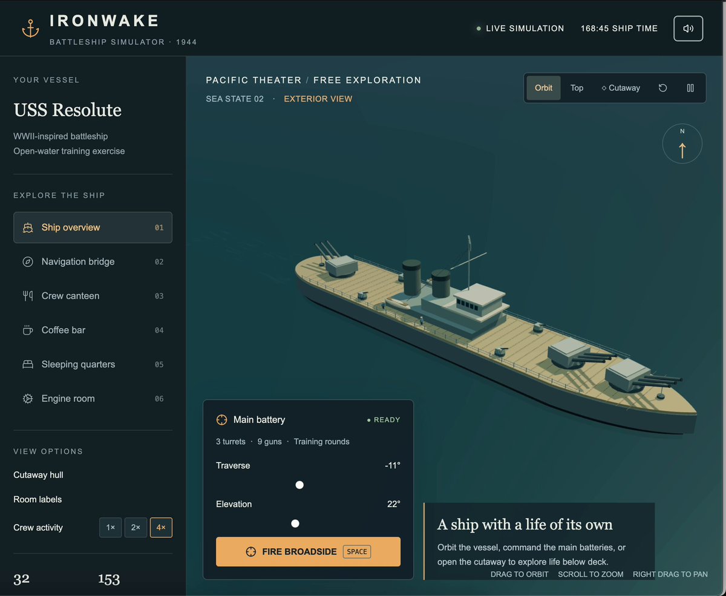Reset the camera view with circular arrow
726x596 pixels.
662,88
